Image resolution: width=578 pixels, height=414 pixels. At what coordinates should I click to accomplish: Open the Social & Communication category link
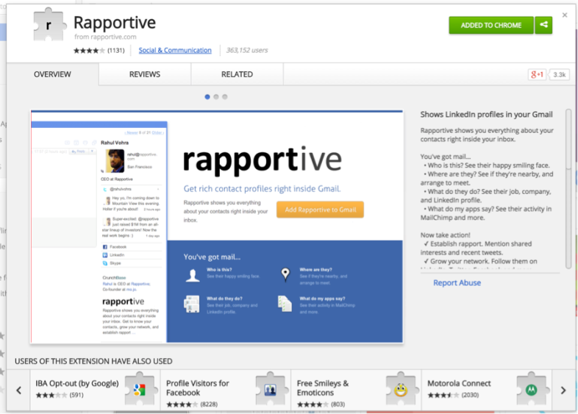(175, 50)
